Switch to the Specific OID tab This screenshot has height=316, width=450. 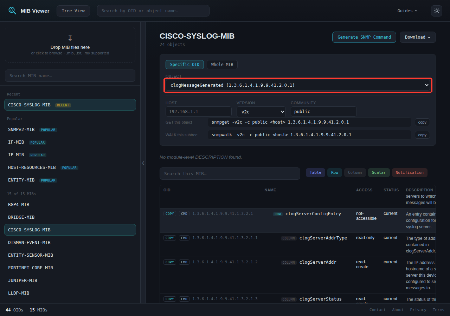(185, 65)
